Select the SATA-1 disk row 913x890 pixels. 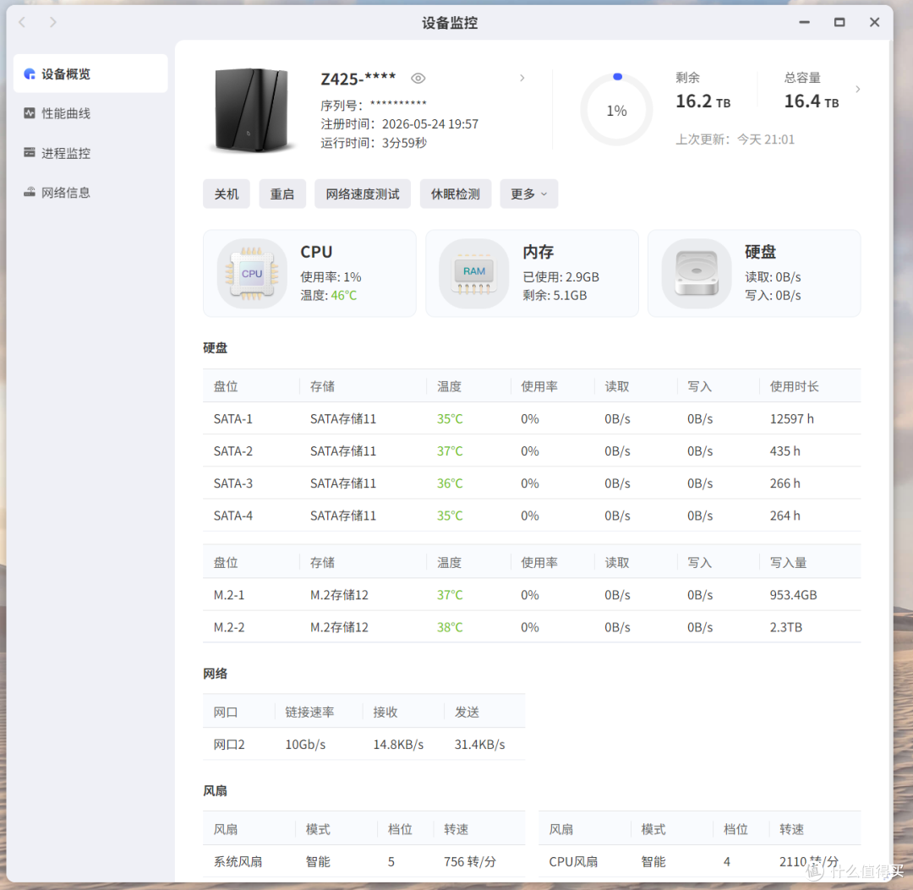click(x=532, y=418)
